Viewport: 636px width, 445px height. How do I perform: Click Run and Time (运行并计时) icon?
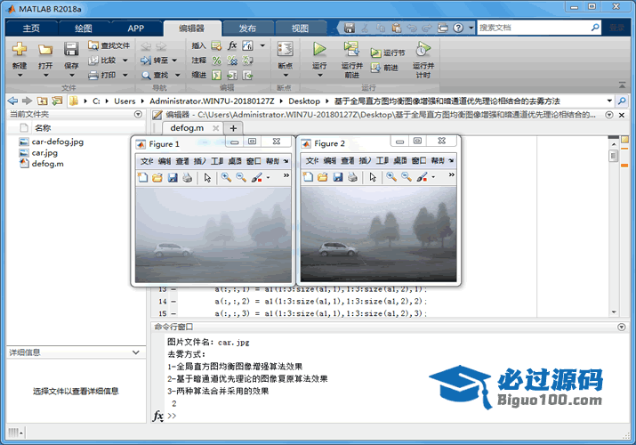pos(423,49)
